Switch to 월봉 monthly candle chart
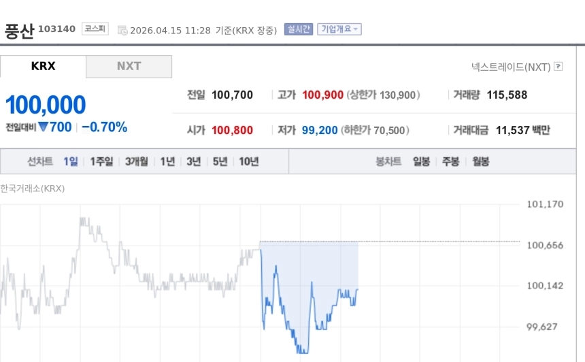The width and height of the screenshot is (585, 362). tap(481, 162)
